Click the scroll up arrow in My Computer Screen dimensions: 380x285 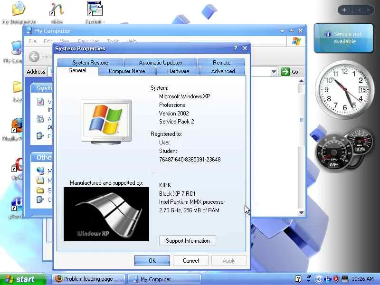point(301,81)
